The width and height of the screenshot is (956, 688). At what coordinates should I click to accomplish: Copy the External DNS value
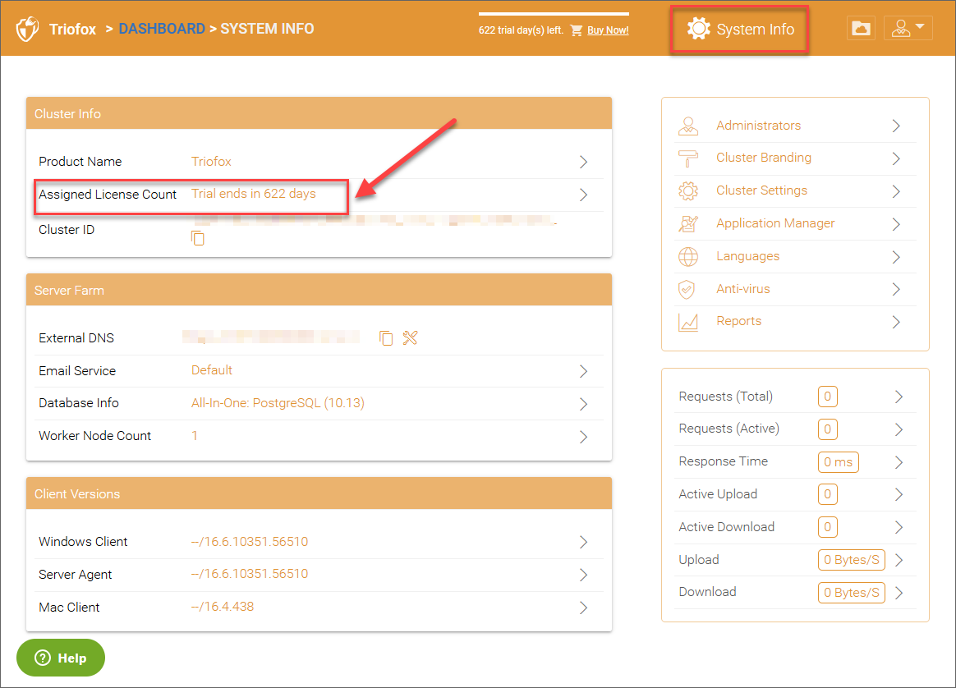click(386, 337)
